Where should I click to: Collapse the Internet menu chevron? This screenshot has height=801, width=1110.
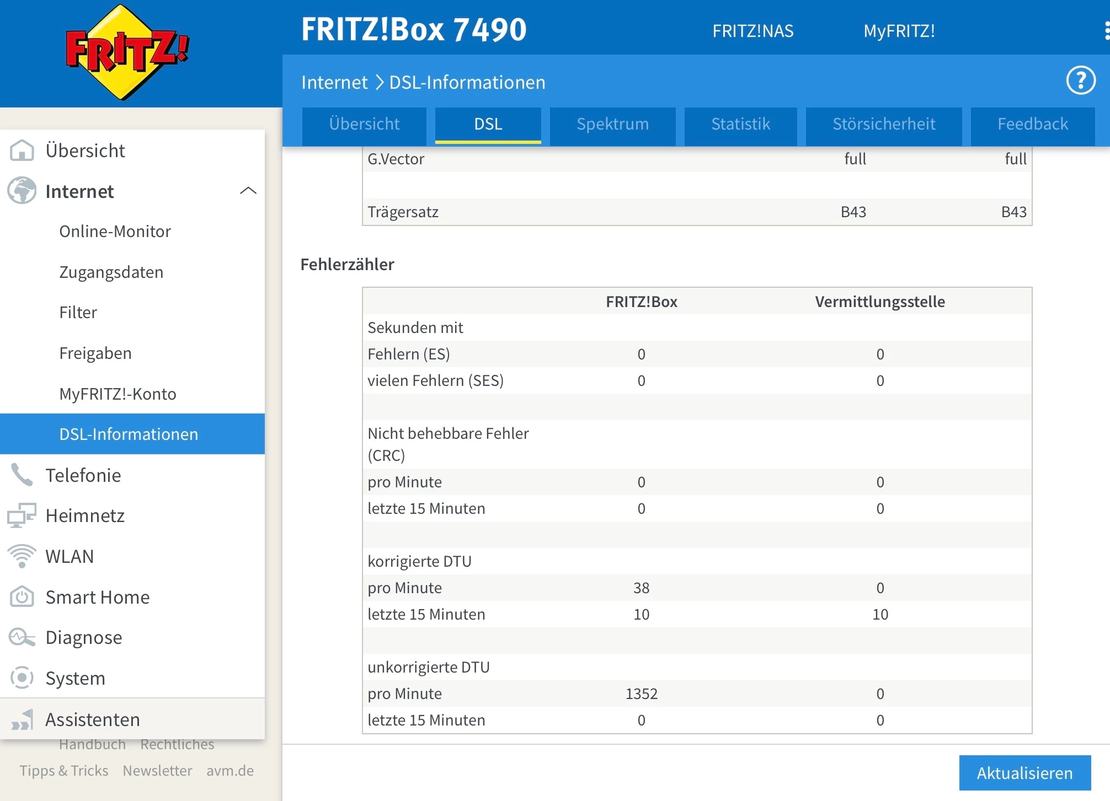click(248, 191)
